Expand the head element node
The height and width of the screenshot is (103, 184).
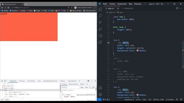click(2, 88)
